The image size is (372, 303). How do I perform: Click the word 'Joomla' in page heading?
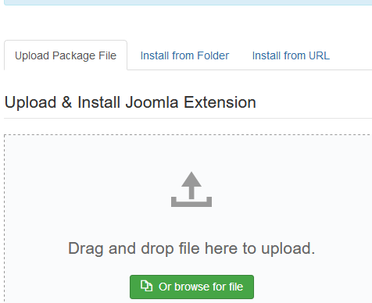click(x=152, y=102)
